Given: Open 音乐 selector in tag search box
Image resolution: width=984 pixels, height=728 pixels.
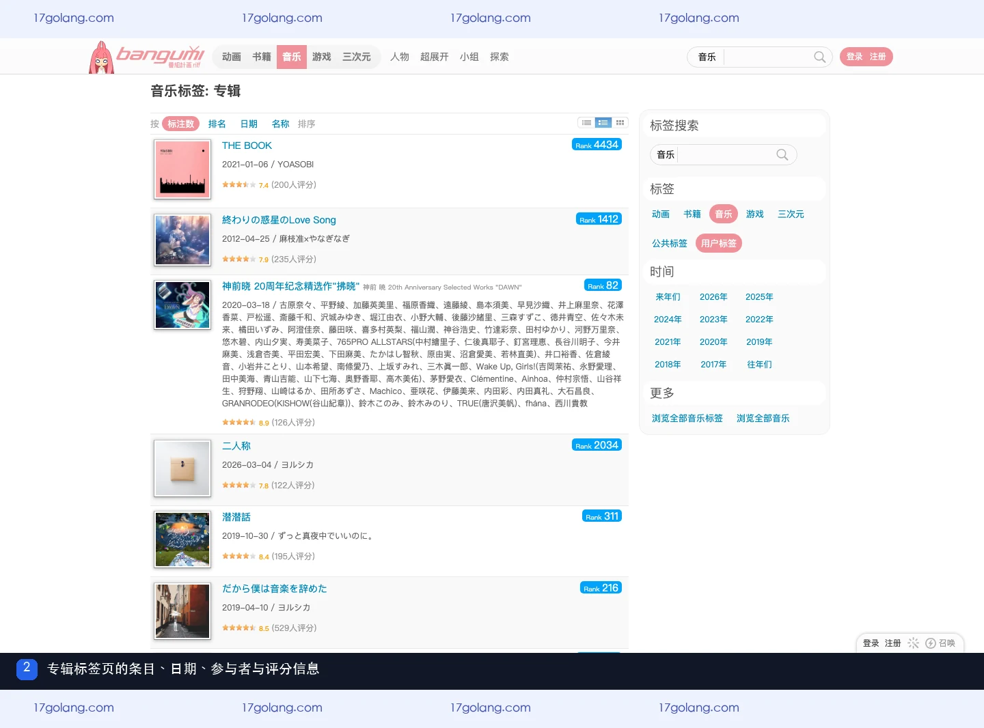Looking at the screenshot, I should [666, 154].
